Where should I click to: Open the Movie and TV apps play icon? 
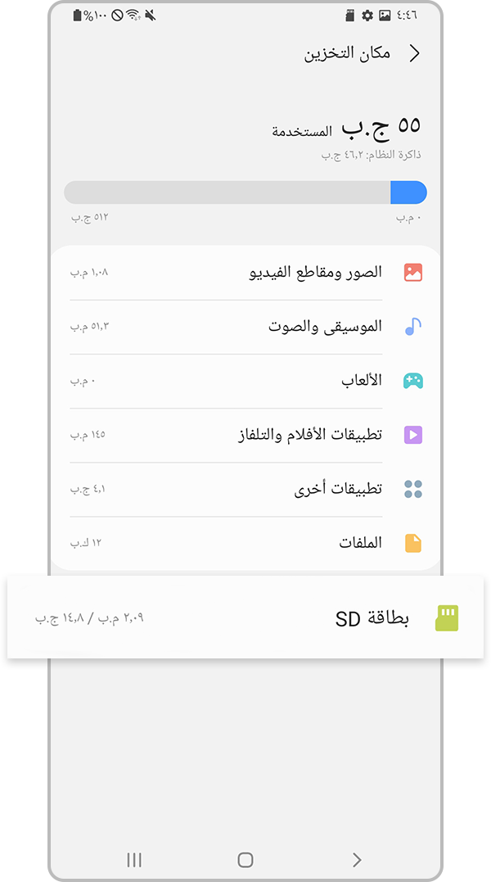412,433
